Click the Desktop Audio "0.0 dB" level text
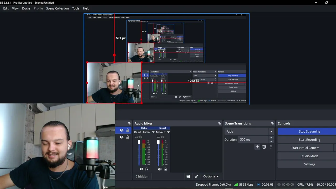Image resolution: width=336 pixels, height=189 pixels. coord(139,137)
